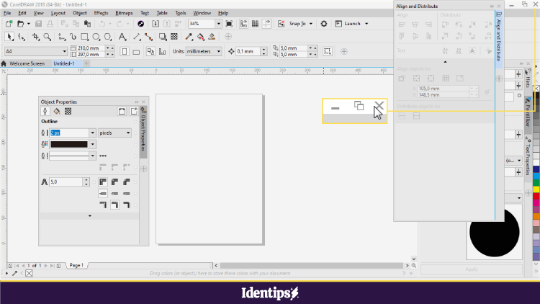
Task: Set page orientation to landscape
Action: pos(138,51)
